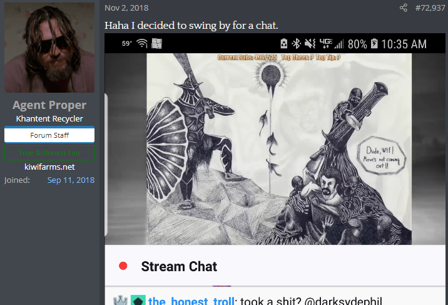Click the Nov 2, 2018 post date
This screenshot has width=448, height=305.
point(126,8)
